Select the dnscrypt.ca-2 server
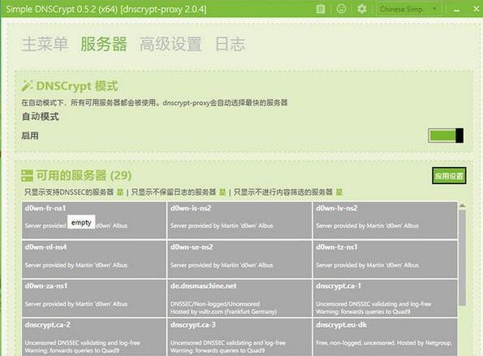 click(x=94, y=337)
